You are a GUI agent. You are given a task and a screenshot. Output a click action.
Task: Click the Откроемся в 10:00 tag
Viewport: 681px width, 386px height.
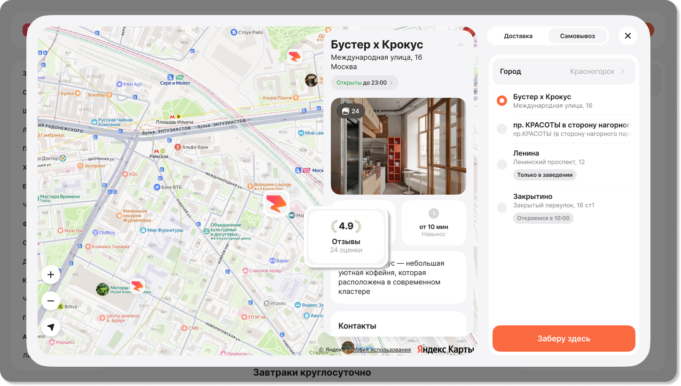(x=543, y=218)
